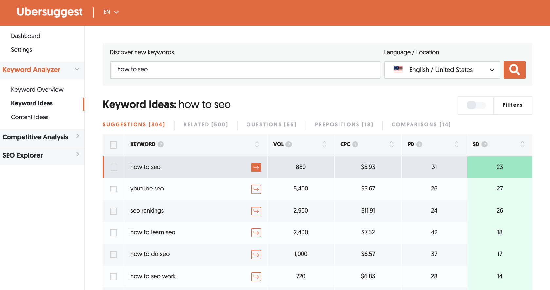Check the 'how to seo' row checkbox

[114, 167]
